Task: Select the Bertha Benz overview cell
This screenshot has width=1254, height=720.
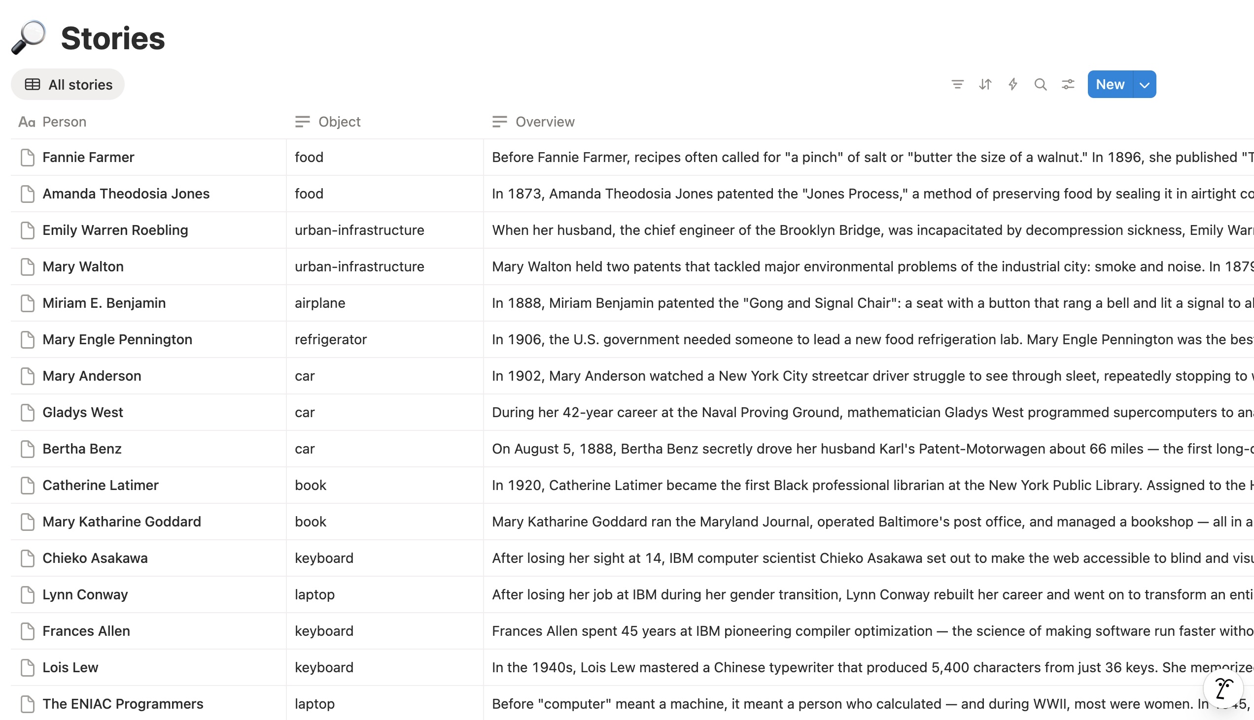Action: click(869, 449)
